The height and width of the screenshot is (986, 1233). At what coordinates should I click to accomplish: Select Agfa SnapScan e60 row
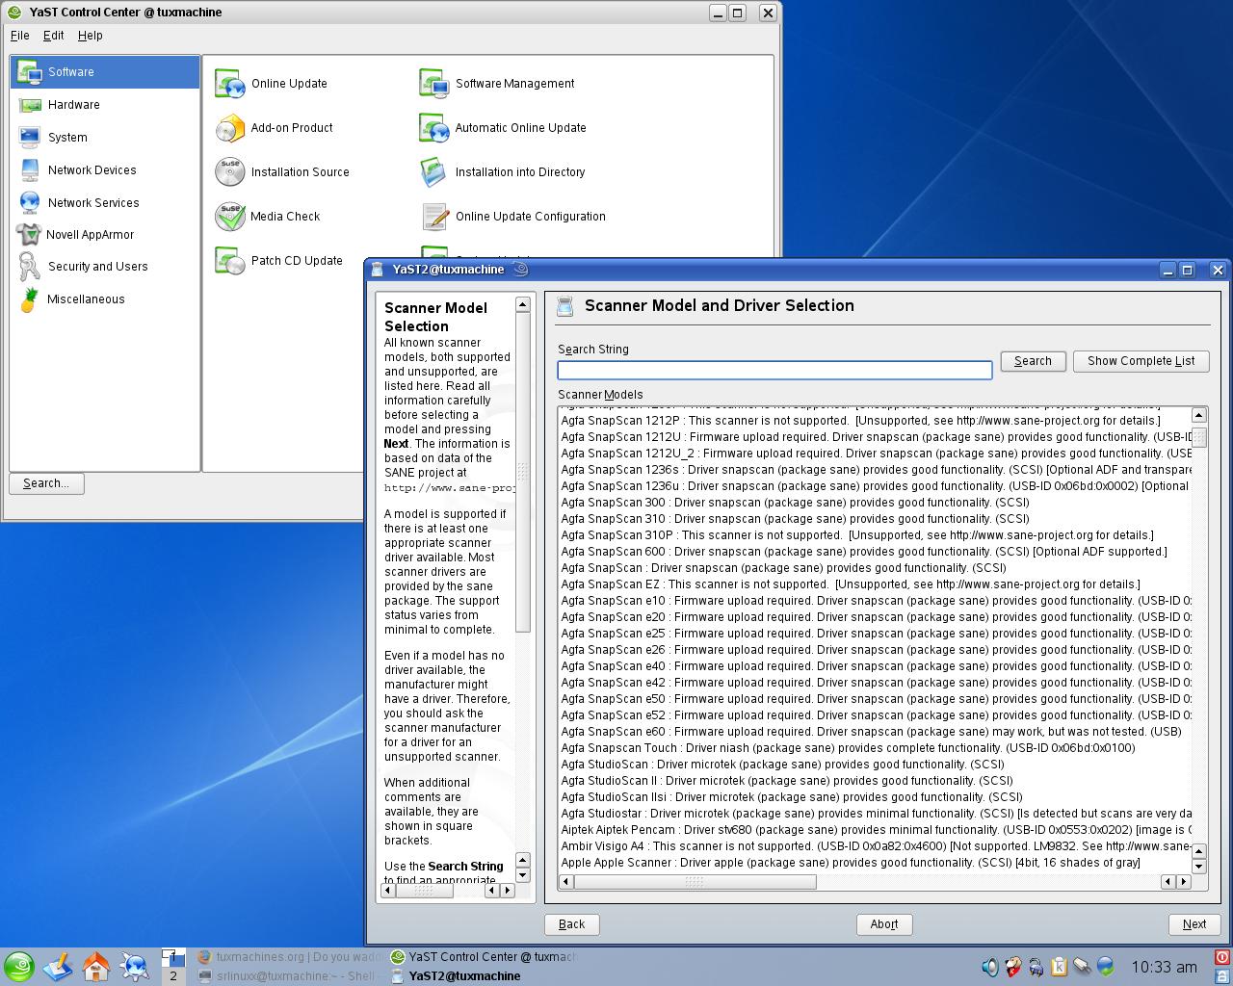point(875,732)
